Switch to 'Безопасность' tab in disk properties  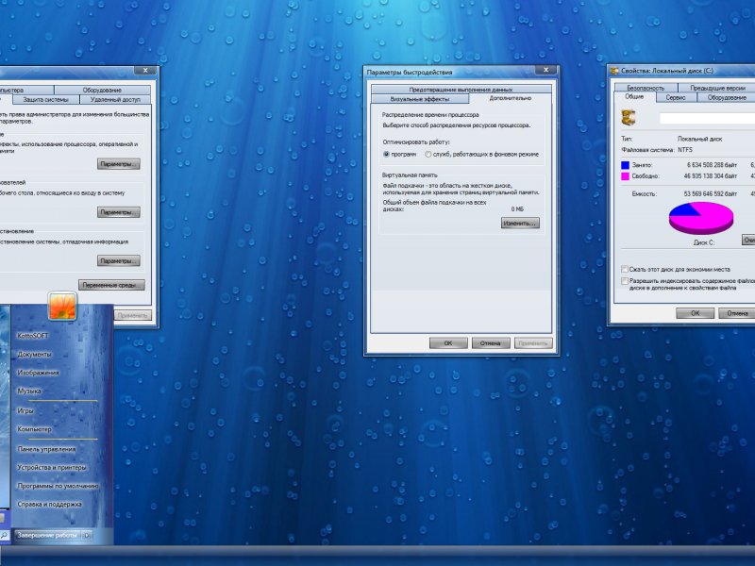tap(646, 88)
